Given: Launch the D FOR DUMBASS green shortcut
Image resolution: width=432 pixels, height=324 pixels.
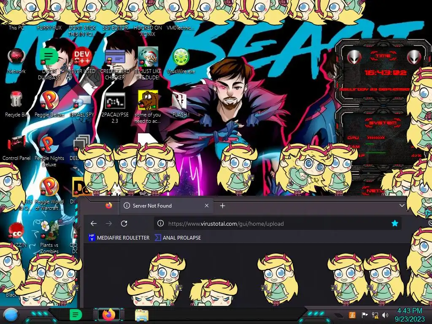Looking at the screenshot, I should click(49, 63).
